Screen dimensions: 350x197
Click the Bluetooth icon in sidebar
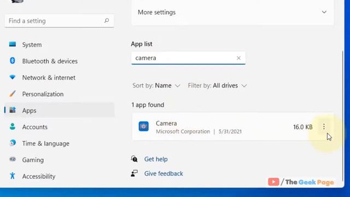pyautogui.click(x=13, y=61)
